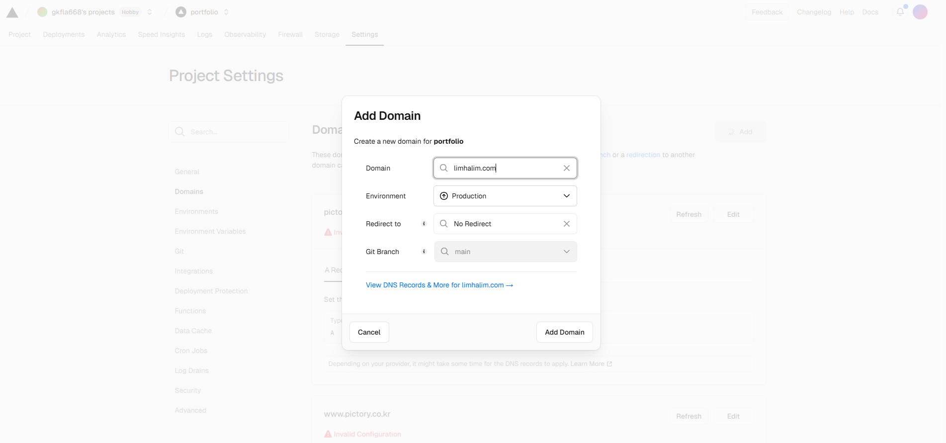Screen dimensions: 946x443
Task: Open the notifications bell
Action: [900, 12]
